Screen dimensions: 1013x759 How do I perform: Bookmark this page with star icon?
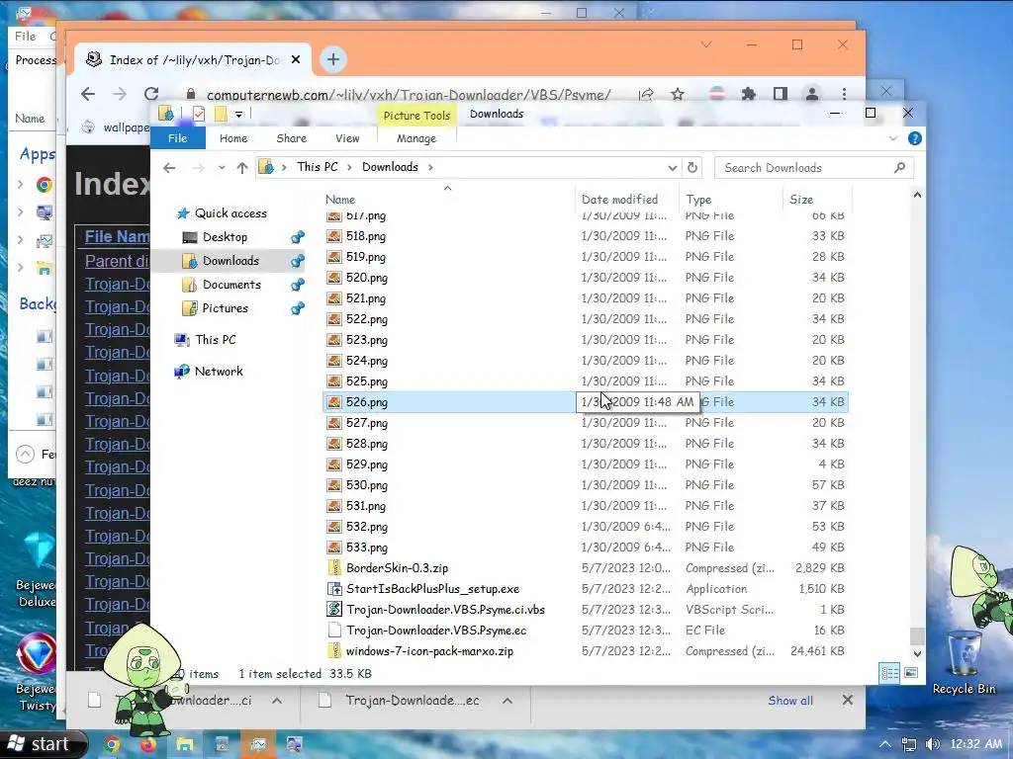[677, 94]
